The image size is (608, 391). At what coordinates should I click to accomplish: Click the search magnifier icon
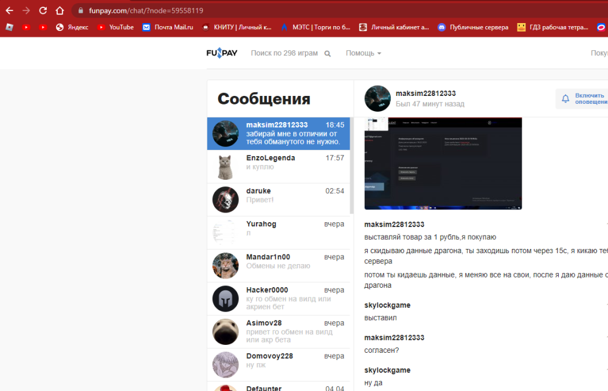click(x=328, y=54)
